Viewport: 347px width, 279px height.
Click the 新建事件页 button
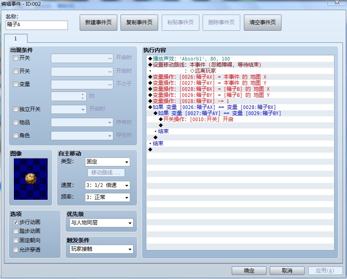(98, 23)
